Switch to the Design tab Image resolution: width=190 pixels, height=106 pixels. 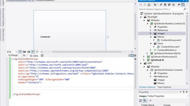pyautogui.click(x=13, y=55)
